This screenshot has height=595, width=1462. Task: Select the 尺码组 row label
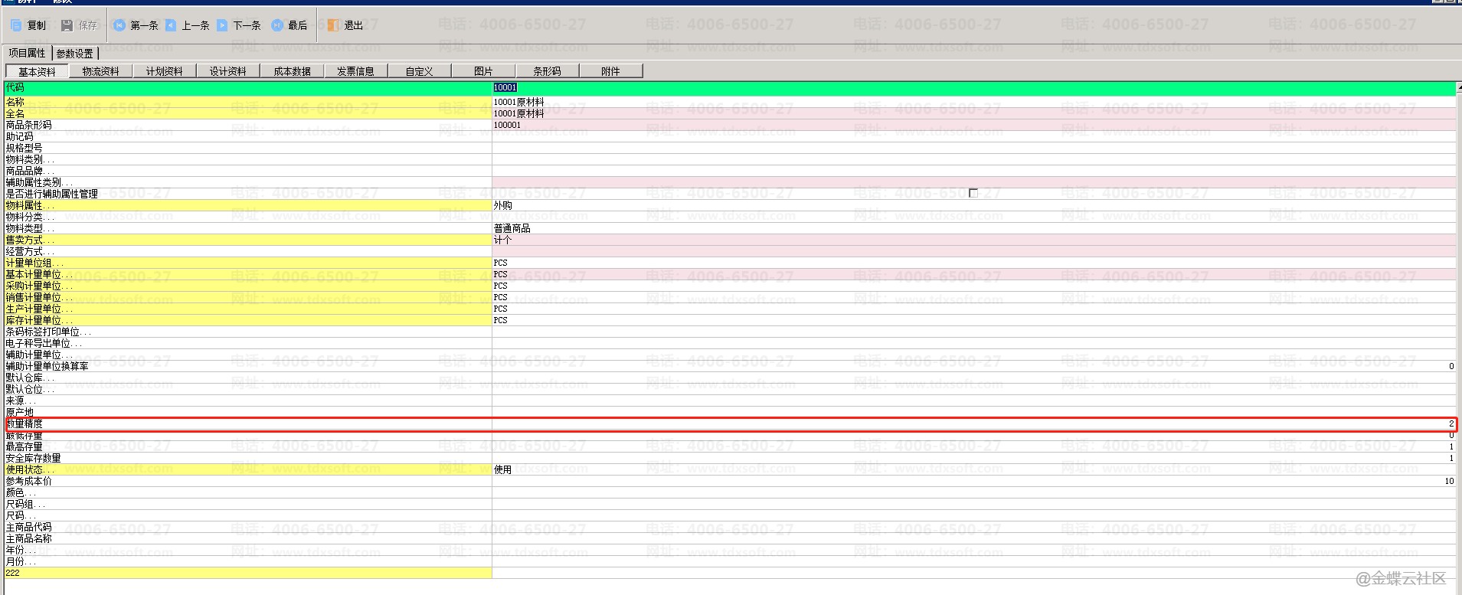[x=26, y=504]
